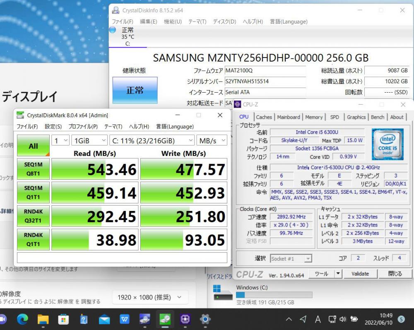414x330 pixels.
Task: Click the location tray icon
Action: click(x=303, y=319)
